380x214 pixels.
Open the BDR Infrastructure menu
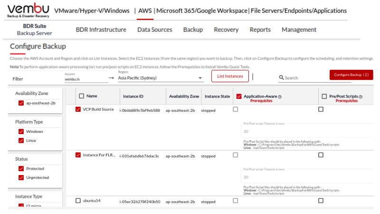pos(101,29)
